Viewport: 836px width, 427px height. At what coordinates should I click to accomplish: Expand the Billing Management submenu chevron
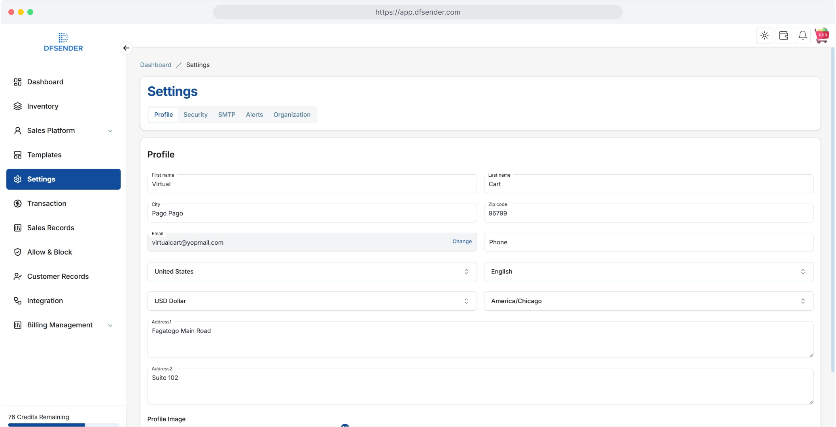[110, 325]
